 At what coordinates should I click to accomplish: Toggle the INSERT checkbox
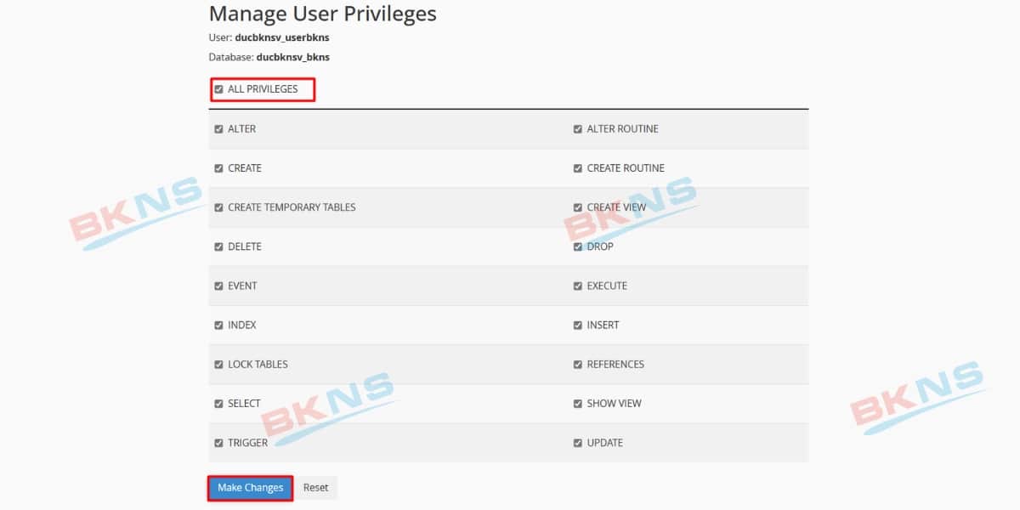[x=578, y=325]
